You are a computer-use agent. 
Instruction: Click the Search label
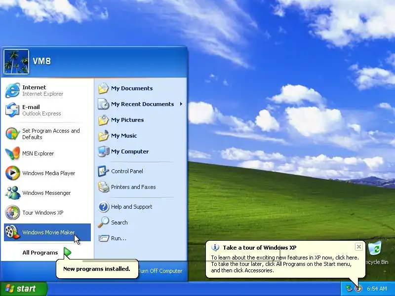(119, 222)
